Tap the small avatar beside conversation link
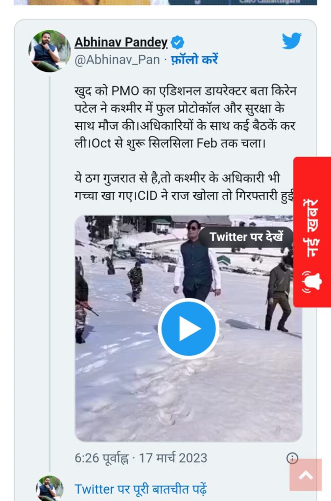This screenshot has width=331, height=501. [x=49, y=488]
